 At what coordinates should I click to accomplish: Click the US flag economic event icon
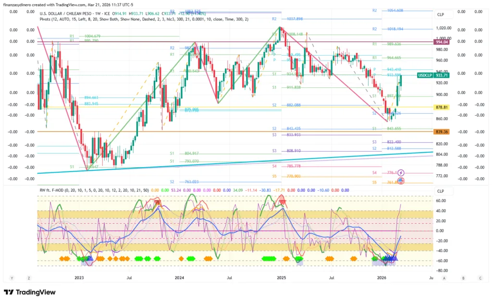coord(401,181)
